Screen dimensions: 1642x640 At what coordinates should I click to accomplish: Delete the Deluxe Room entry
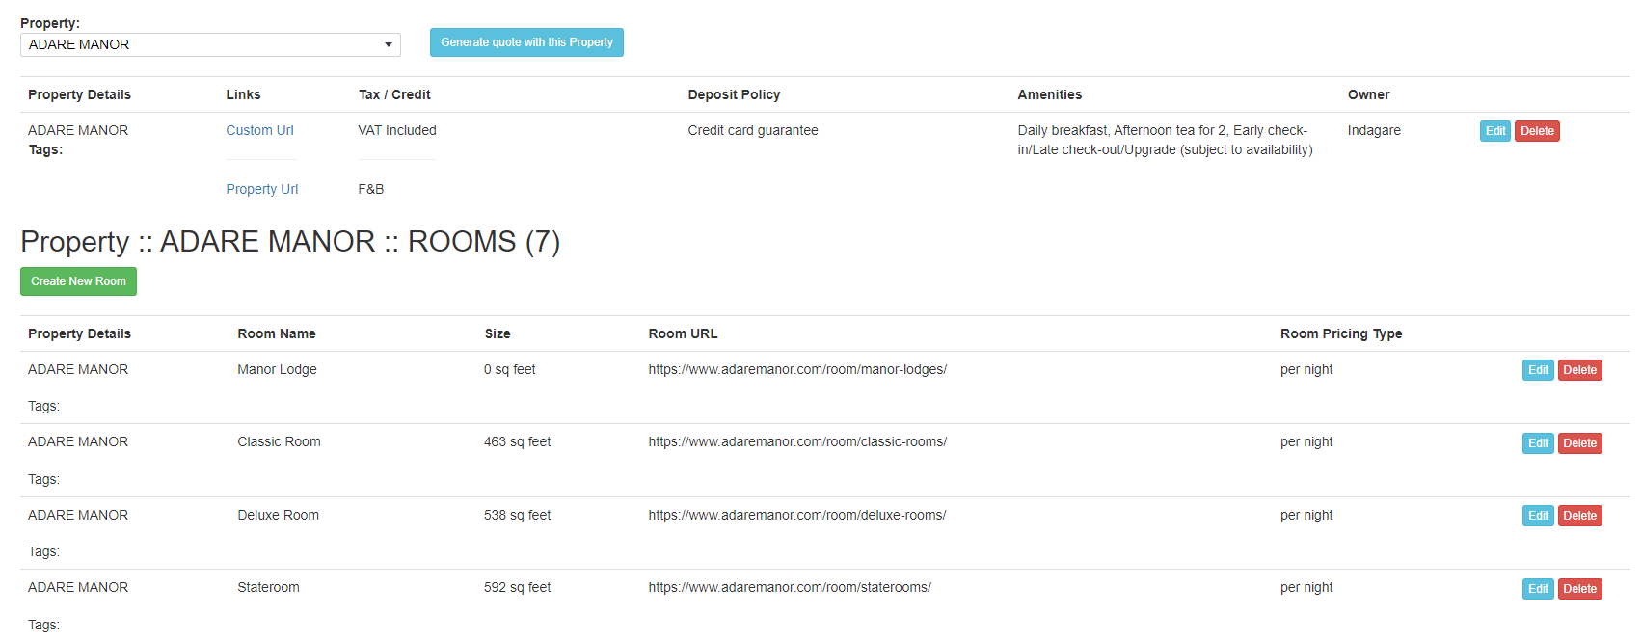(1580, 516)
